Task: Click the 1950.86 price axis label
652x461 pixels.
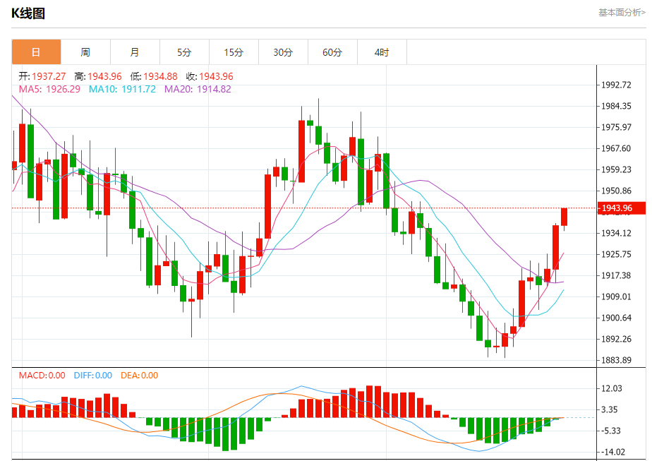Action: [616, 191]
